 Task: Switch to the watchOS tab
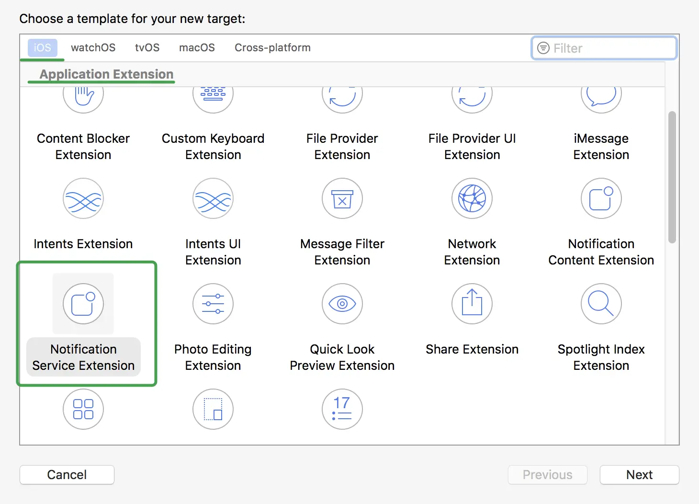tap(93, 48)
